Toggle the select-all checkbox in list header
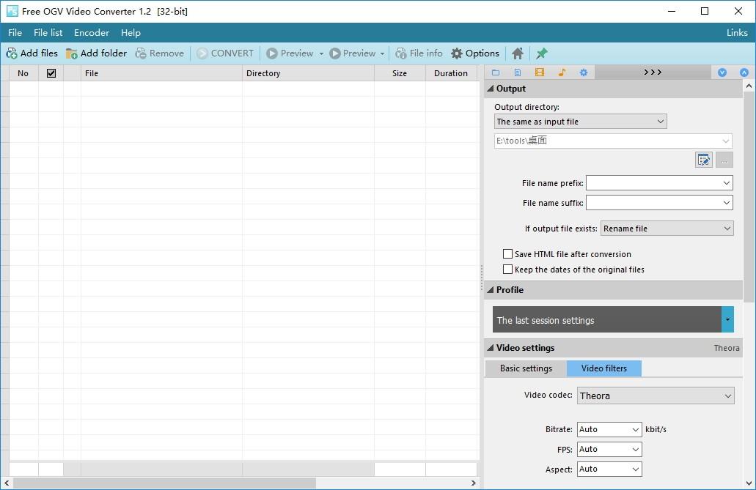Image resolution: width=756 pixels, height=490 pixels. [51, 73]
